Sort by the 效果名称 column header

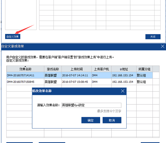(x=25, y=69)
